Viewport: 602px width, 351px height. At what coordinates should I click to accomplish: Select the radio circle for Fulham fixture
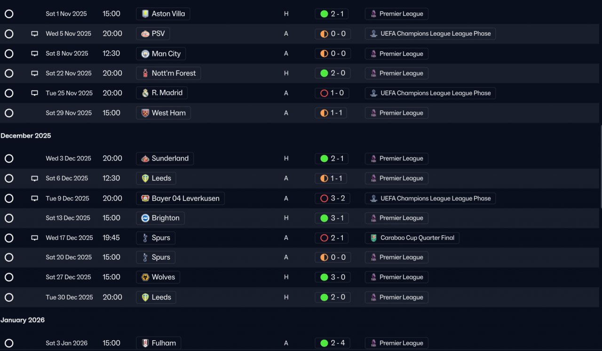9,343
